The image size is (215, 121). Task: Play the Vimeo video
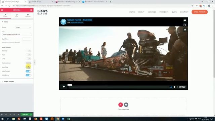(x=64, y=87)
